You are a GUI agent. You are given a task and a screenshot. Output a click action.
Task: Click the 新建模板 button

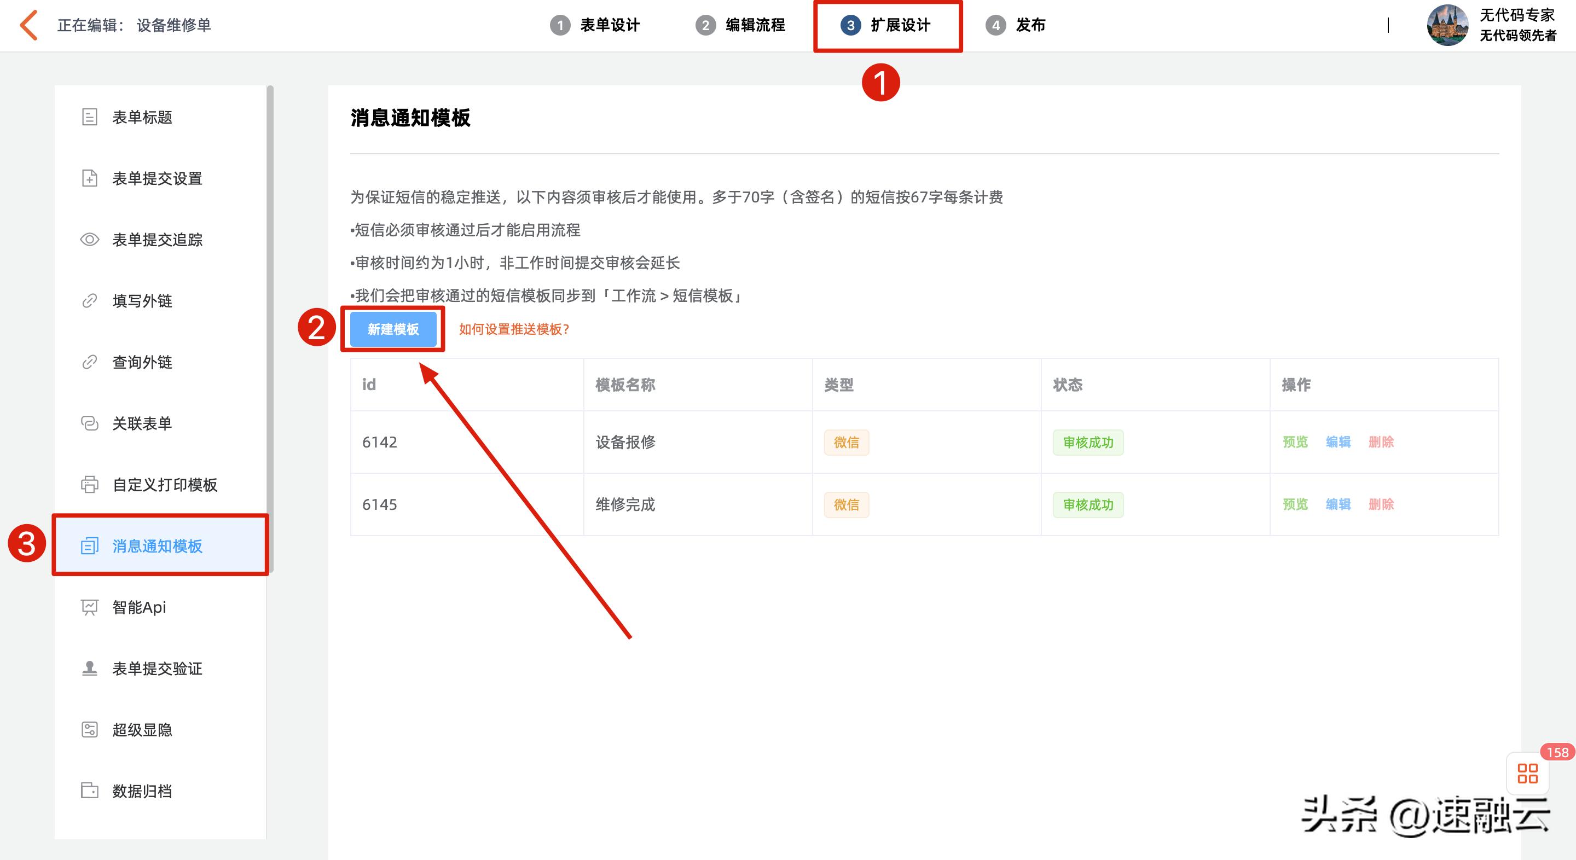click(393, 329)
